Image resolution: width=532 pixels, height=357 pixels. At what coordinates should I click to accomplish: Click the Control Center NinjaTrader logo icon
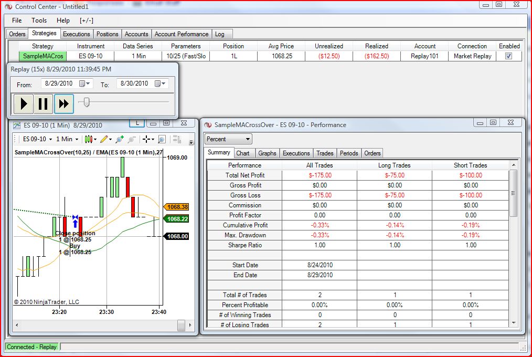(8, 6)
